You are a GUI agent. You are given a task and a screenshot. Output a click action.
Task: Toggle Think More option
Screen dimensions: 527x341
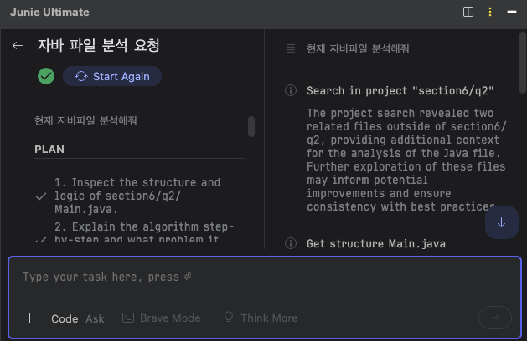click(261, 318)
